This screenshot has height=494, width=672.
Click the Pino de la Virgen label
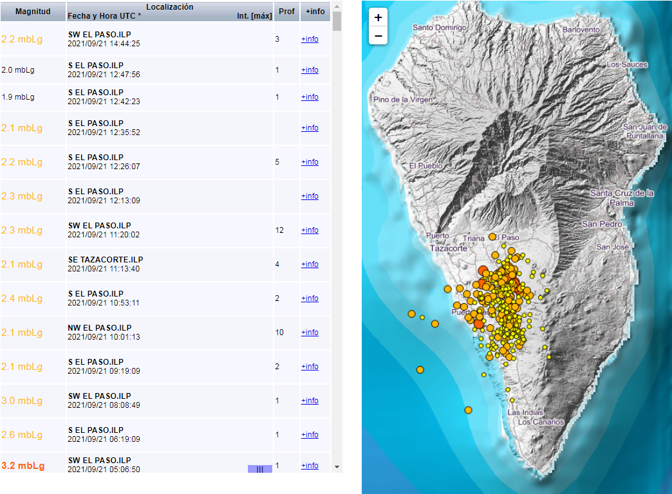403,100
